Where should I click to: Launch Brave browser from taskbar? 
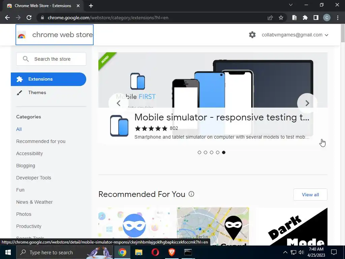click(171, 252)
